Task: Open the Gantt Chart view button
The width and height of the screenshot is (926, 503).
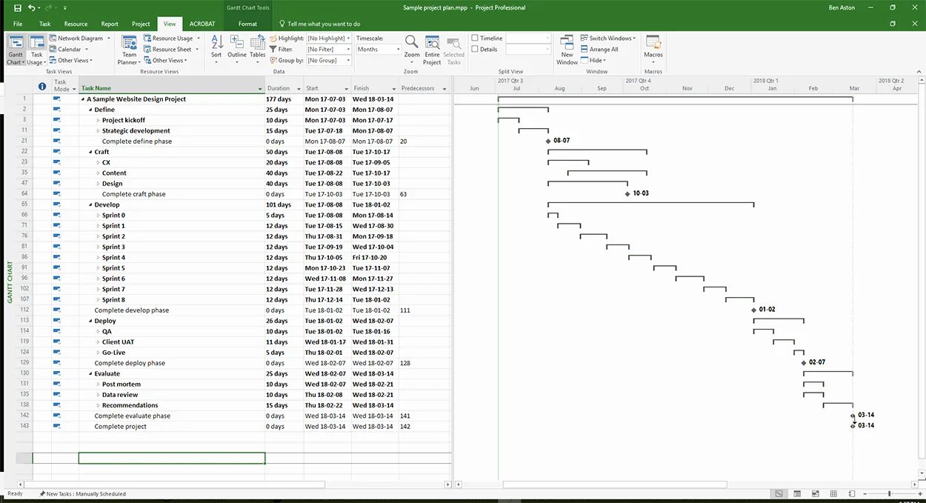Action: [x=15, y=50]
